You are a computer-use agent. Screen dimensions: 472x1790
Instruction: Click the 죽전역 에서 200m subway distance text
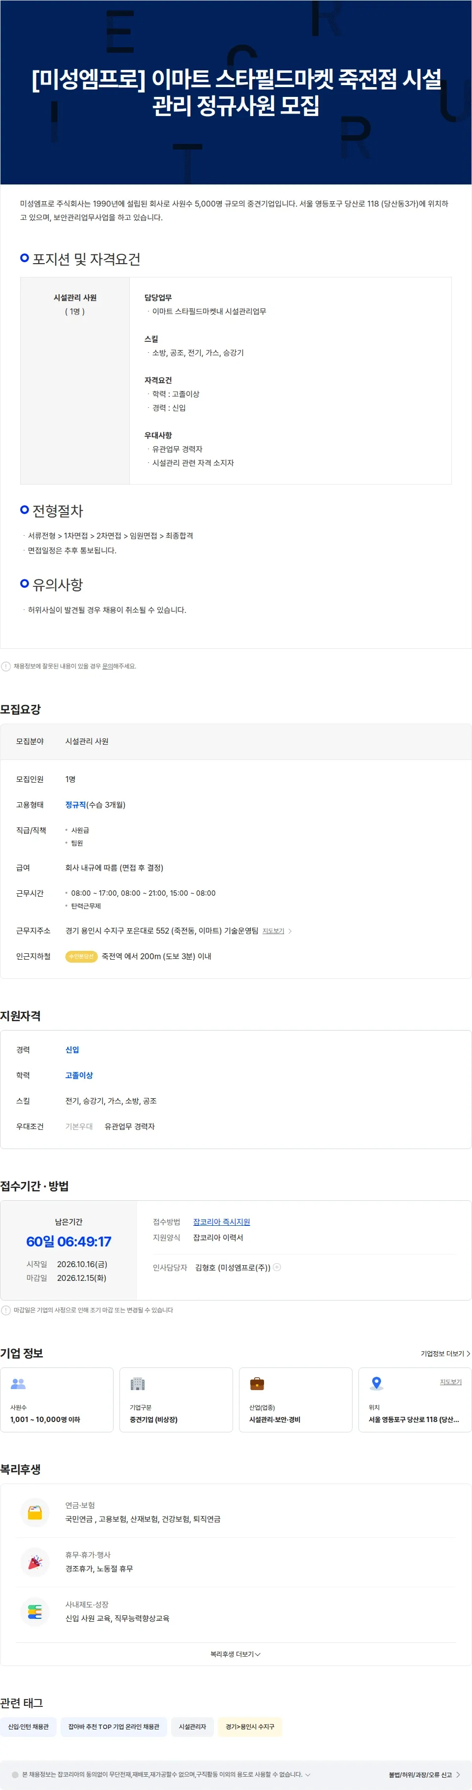[156, 957]
